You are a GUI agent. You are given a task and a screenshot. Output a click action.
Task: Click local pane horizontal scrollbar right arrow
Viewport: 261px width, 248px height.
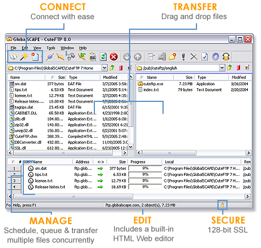(125, 153)
